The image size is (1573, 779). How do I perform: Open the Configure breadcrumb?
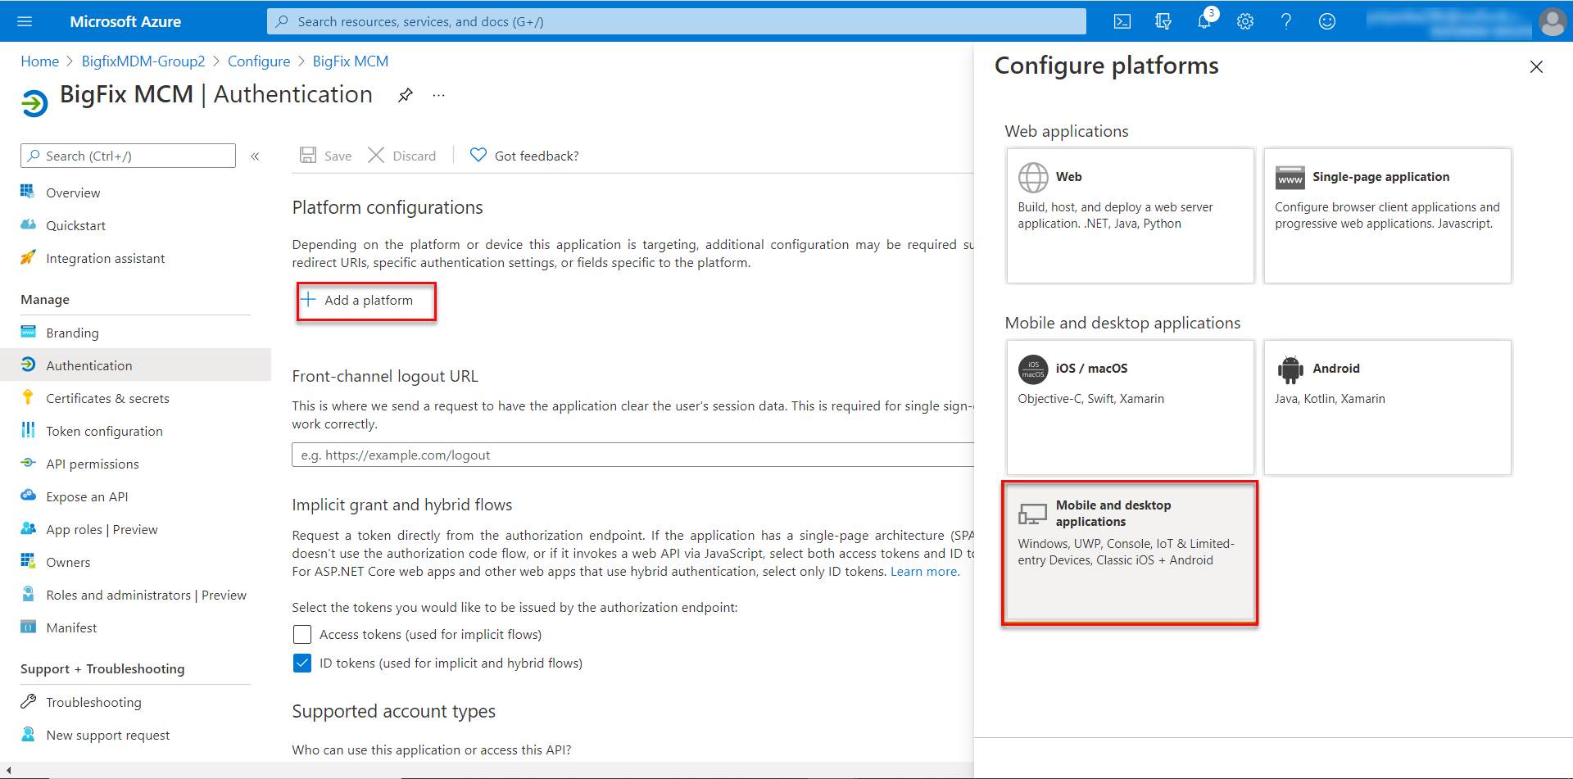click(259, 61)
